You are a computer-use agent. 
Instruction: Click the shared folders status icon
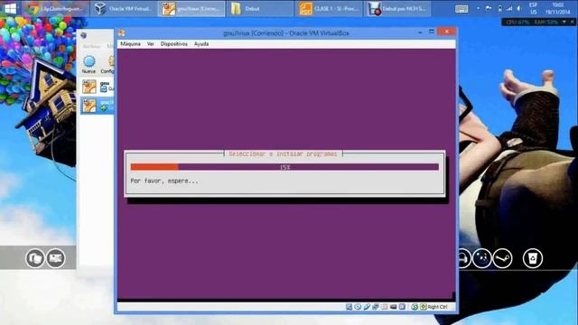point(384,307)
